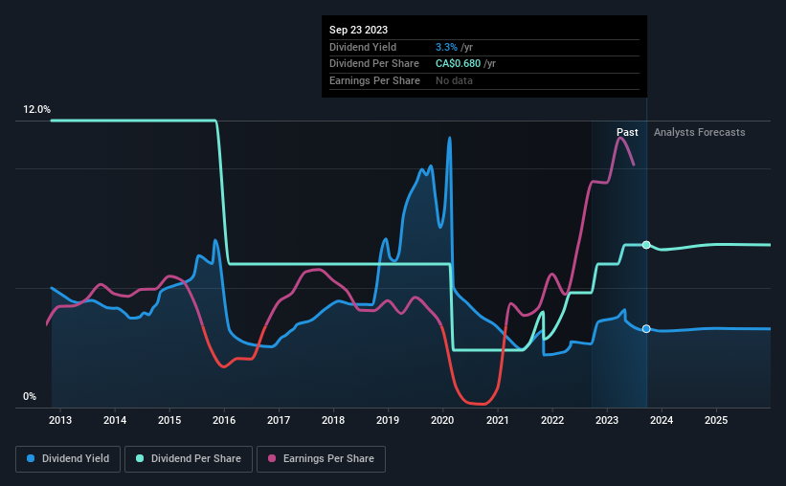
Task: Toggle the Dividend Yield legend button
Action: tap(68, 459)
